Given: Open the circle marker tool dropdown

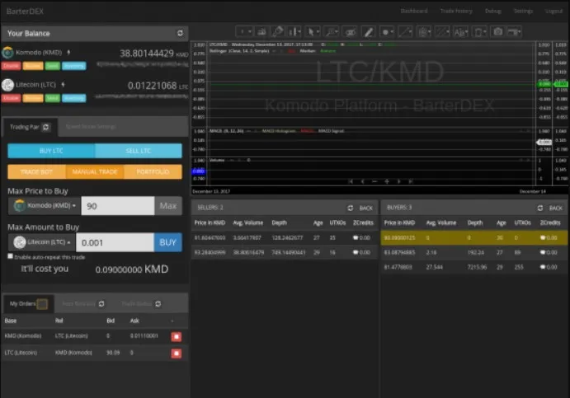Looking at the screenshot, I should coord(387,32).
